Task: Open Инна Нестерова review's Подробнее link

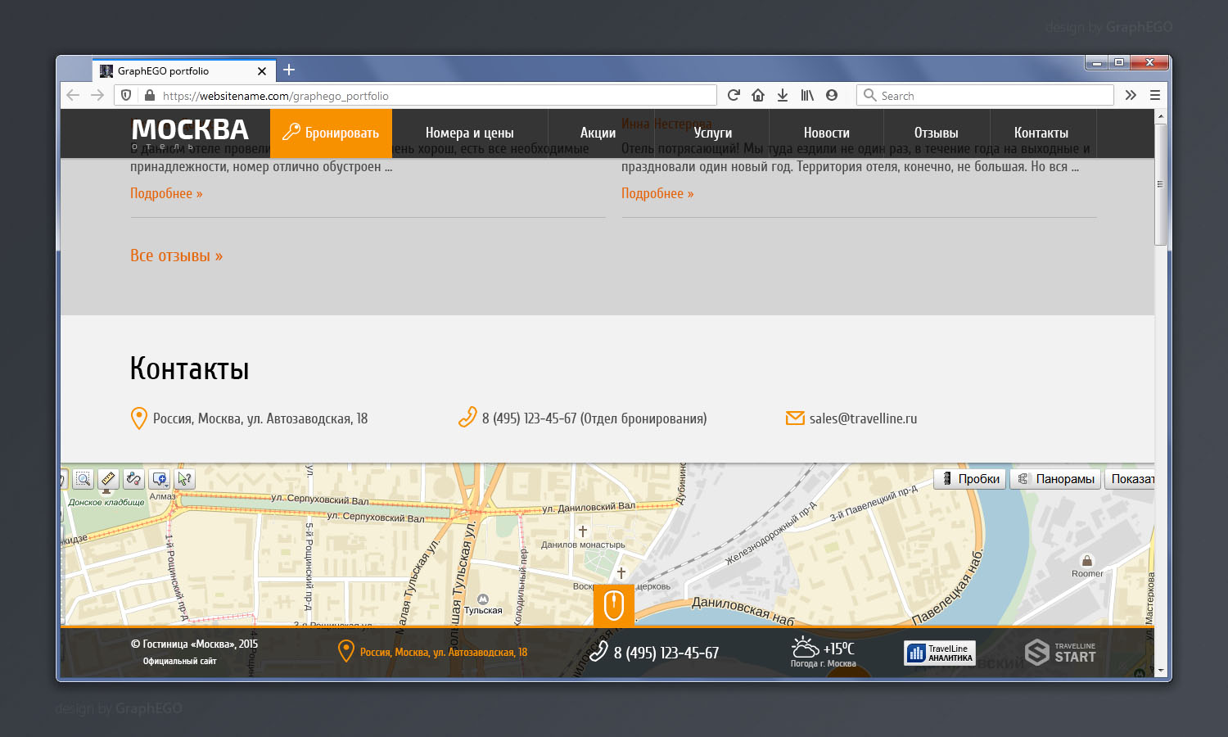Action: pos(657,193)
